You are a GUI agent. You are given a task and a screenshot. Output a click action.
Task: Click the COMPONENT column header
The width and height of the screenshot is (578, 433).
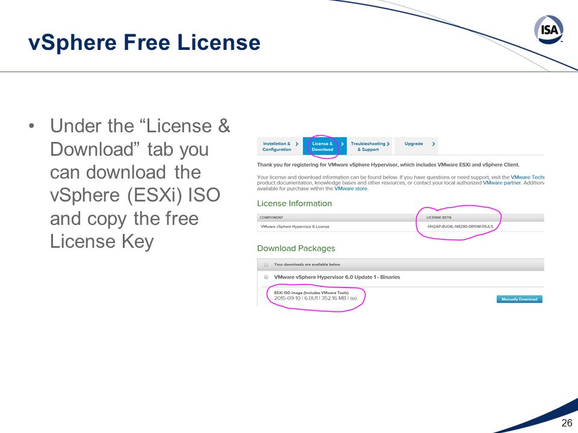point(272,218)
